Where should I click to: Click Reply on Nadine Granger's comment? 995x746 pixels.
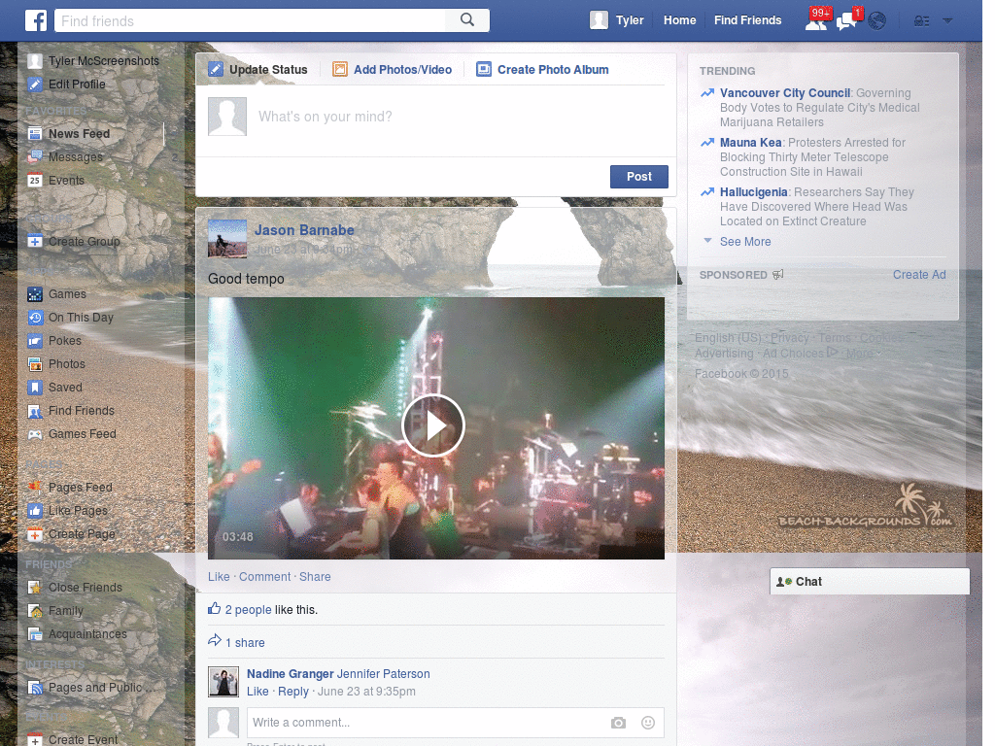(x=293, y=692)
